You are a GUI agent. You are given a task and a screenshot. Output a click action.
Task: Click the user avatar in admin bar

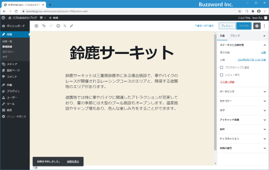pos(266,18)
